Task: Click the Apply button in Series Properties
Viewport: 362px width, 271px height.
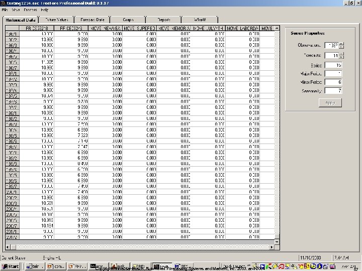Action: point(330,103)
